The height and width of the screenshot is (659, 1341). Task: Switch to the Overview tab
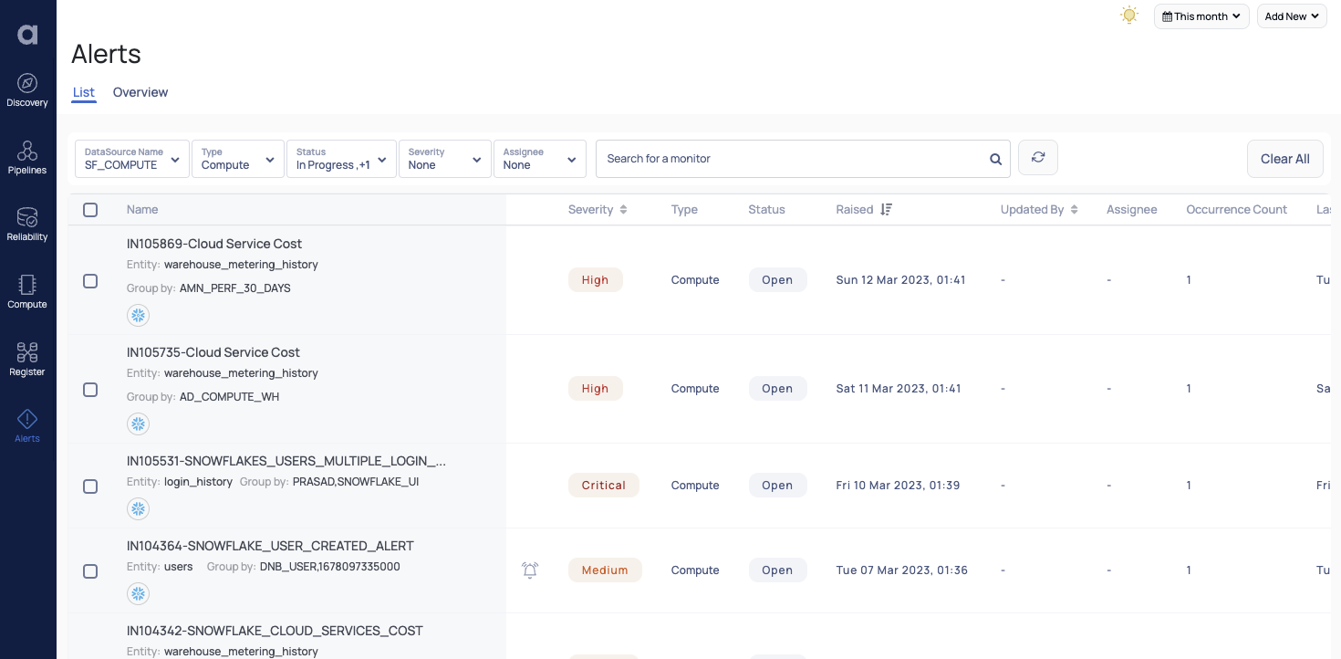(140, 92)
